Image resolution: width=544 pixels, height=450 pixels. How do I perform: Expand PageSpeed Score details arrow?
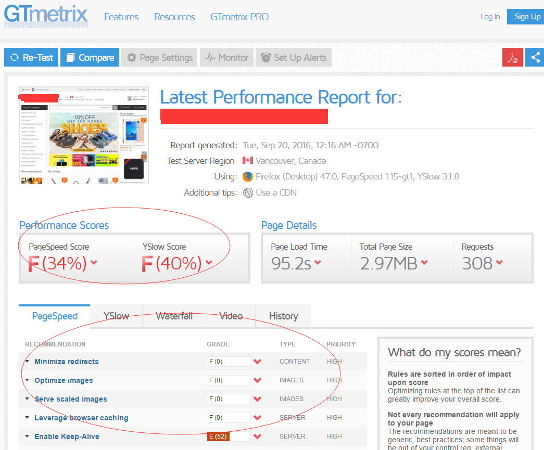coord(94,262)
